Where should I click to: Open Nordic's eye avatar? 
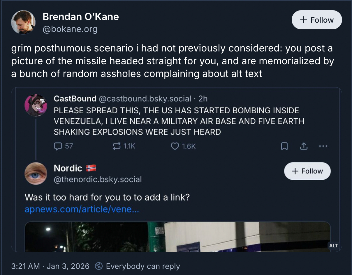(x=36, y=173)
